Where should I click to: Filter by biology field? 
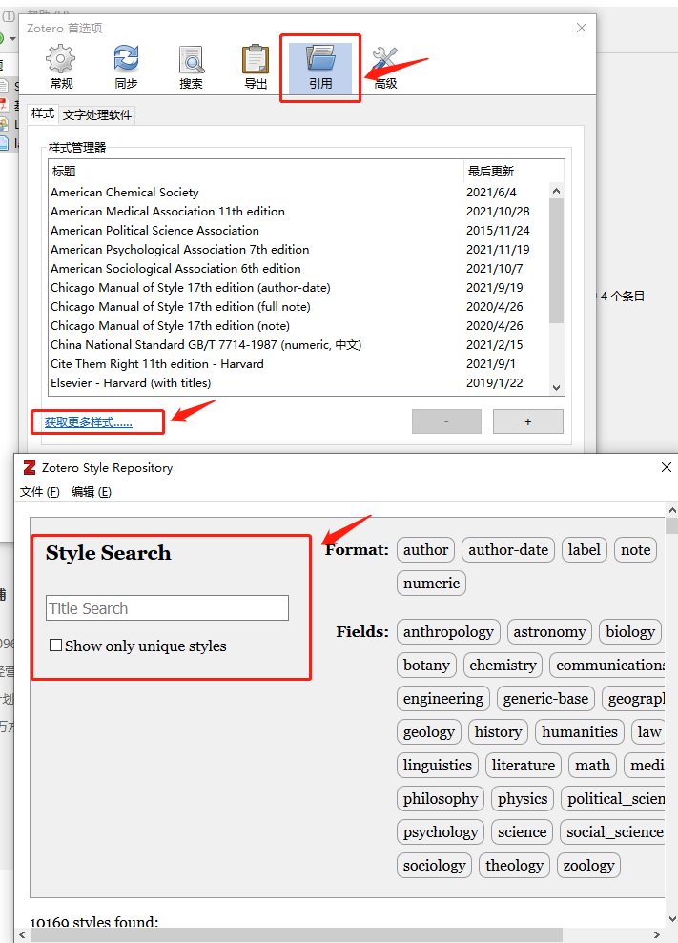pyautogui.click(x=630, y=631)
